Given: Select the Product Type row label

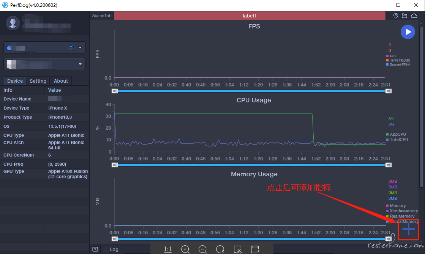Looking at the screenshot, I should 17,117.
